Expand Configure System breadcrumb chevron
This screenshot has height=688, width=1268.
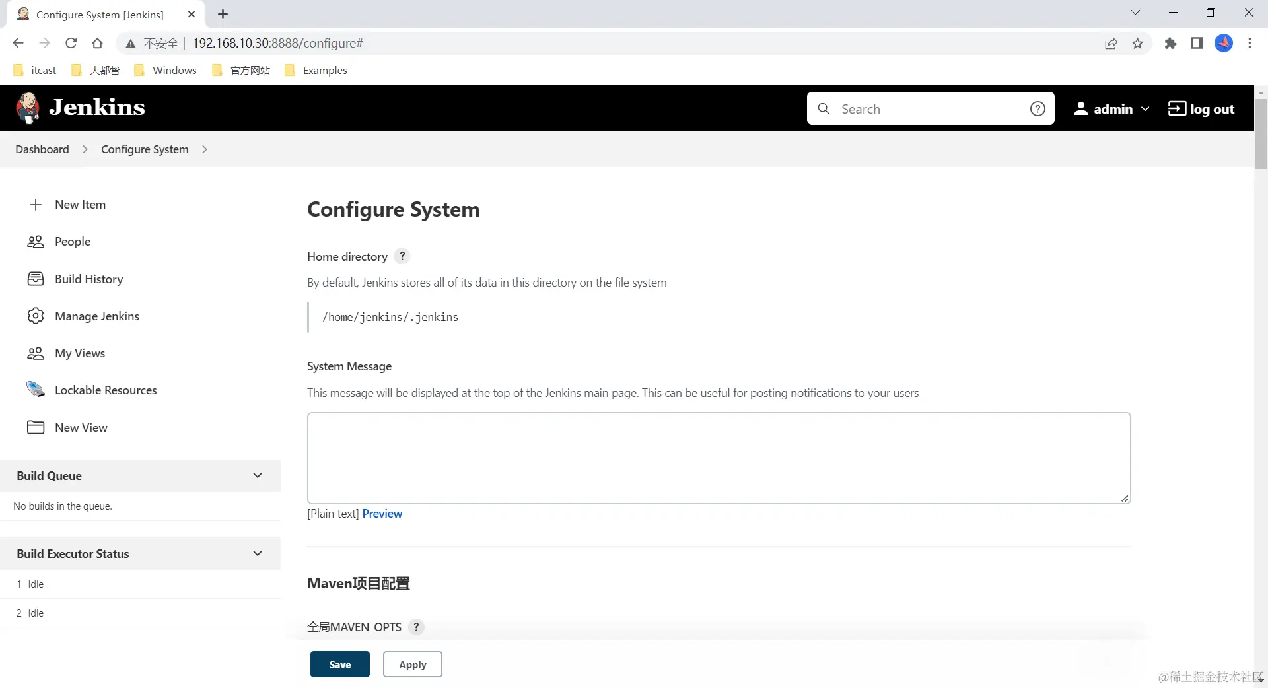[x=205, y=149]
